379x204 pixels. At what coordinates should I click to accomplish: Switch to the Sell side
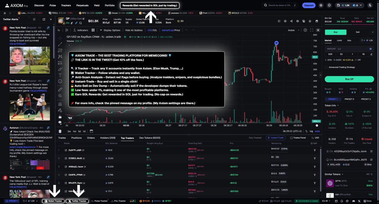click(x=358, y=32)
